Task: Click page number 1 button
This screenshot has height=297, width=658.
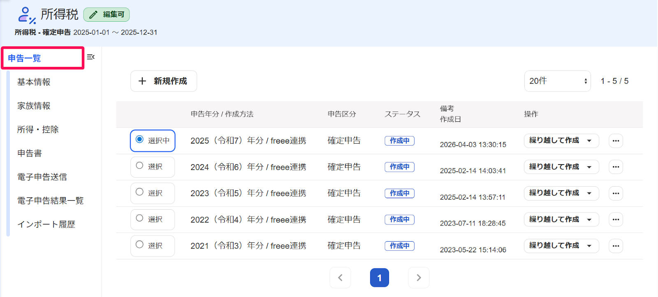Action: click(x=380, y=278)
